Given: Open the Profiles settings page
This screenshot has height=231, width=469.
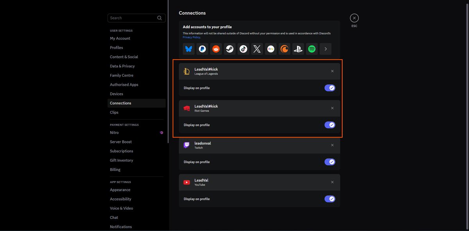Looking at the screenshot, I should click(136, 48).
